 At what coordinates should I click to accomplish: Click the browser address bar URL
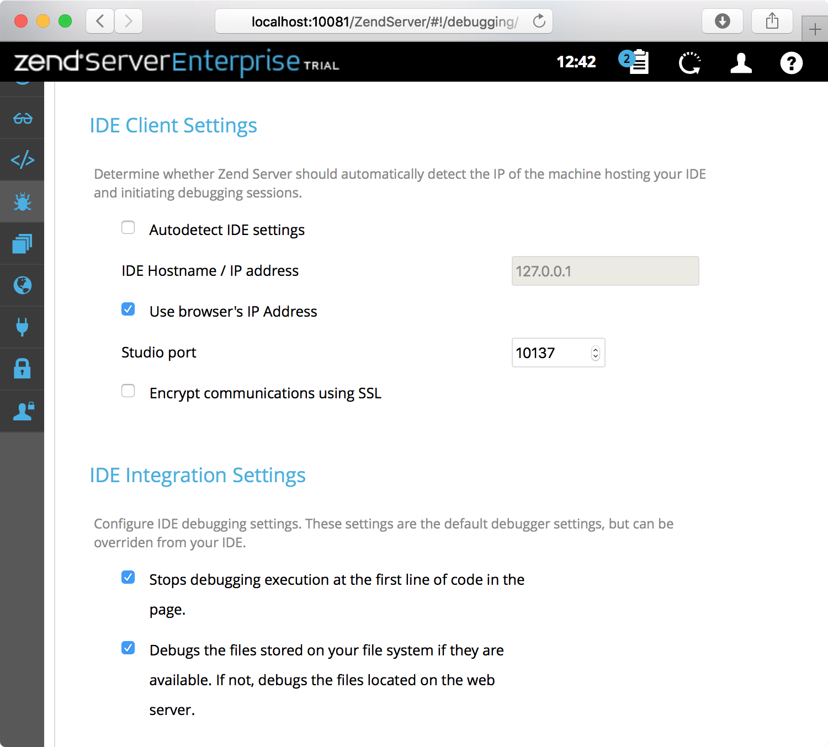[x=384, y=22]
